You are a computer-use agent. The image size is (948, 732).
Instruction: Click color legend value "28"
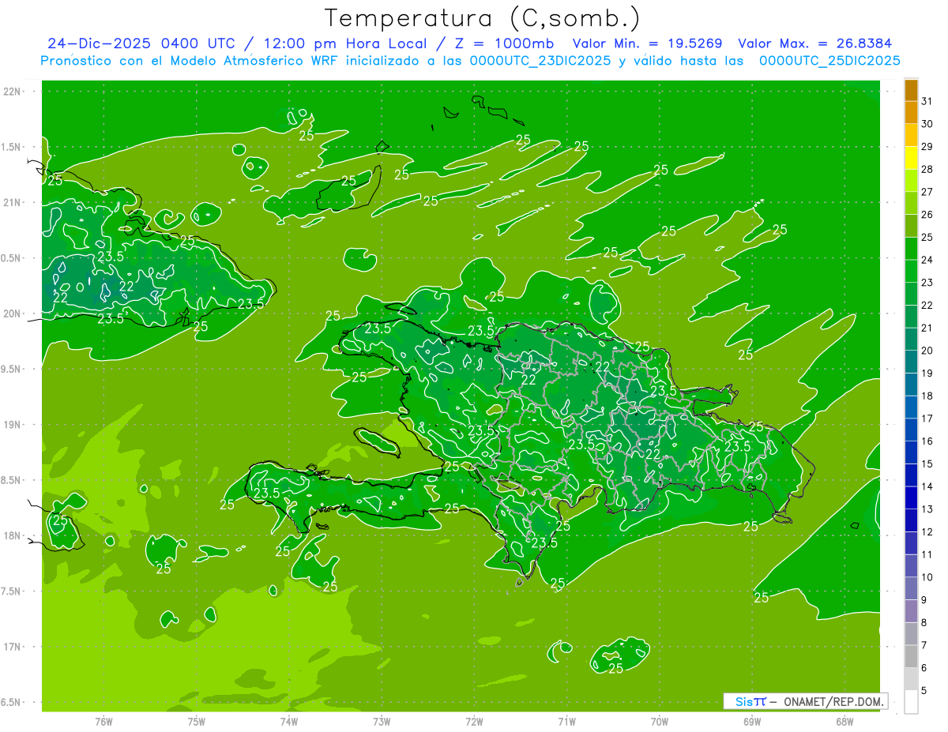point(927,170)
